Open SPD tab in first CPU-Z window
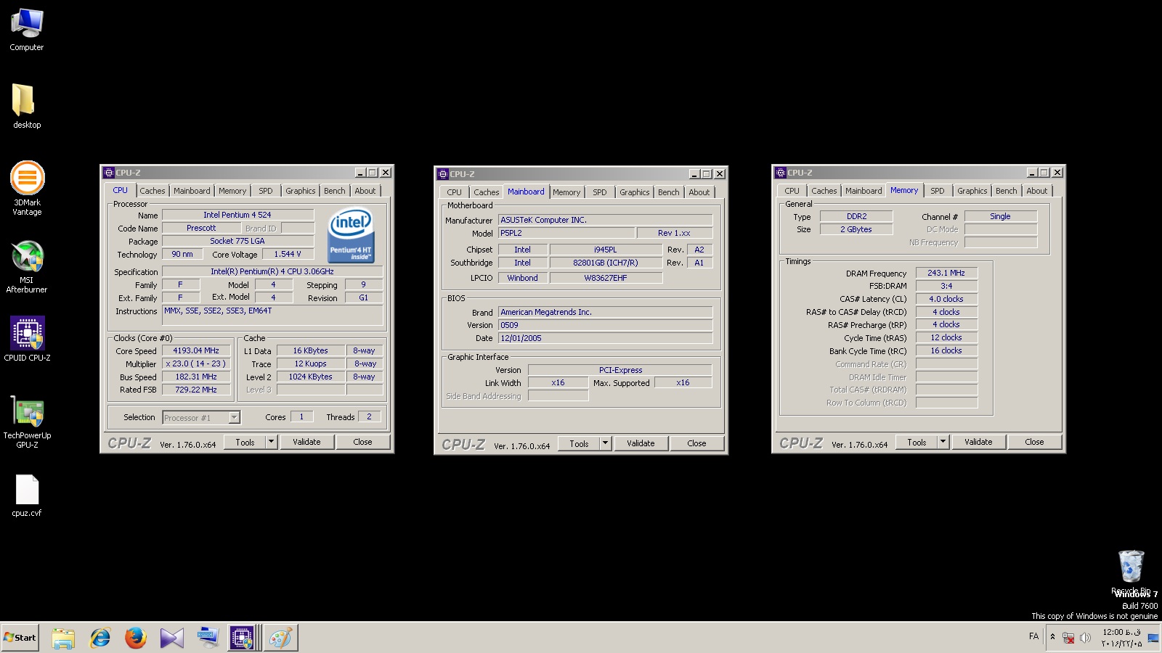The width and height of the screenshot is (1162, 653). click(x=266, y=191)
